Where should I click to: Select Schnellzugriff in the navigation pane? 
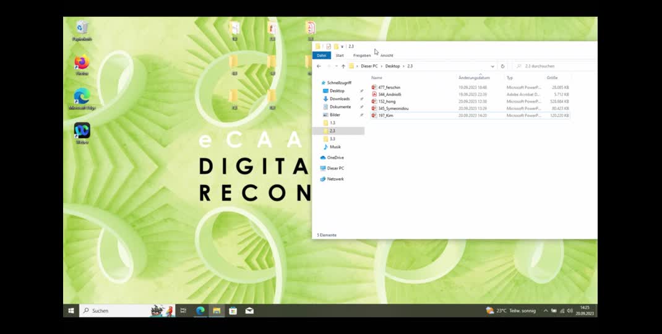point(339,83)
